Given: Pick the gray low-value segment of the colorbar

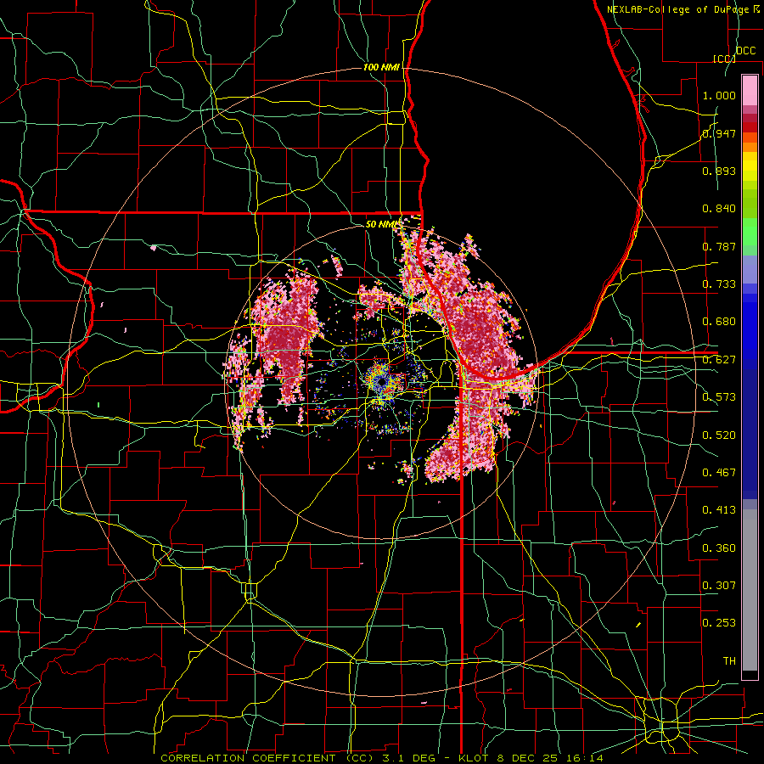Looking at the screenshot, I should click(750, 590).
